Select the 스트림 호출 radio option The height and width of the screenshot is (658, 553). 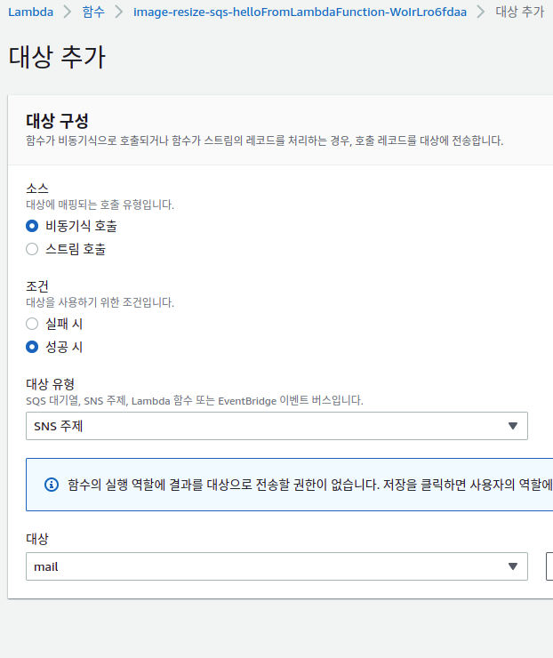click(32, 249)
